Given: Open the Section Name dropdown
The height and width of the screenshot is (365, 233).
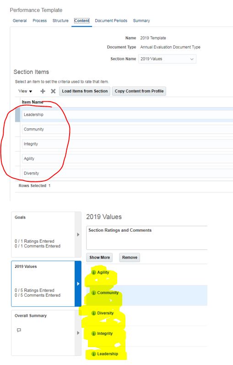Looking at the screenshot, I should 167,59.
